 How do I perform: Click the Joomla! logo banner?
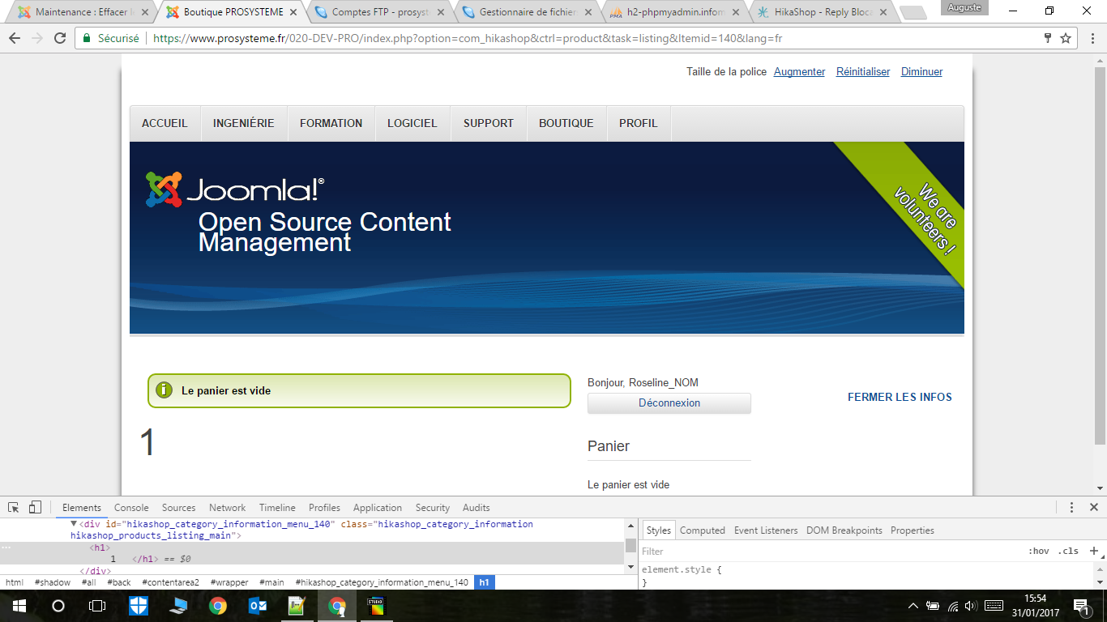235,190
